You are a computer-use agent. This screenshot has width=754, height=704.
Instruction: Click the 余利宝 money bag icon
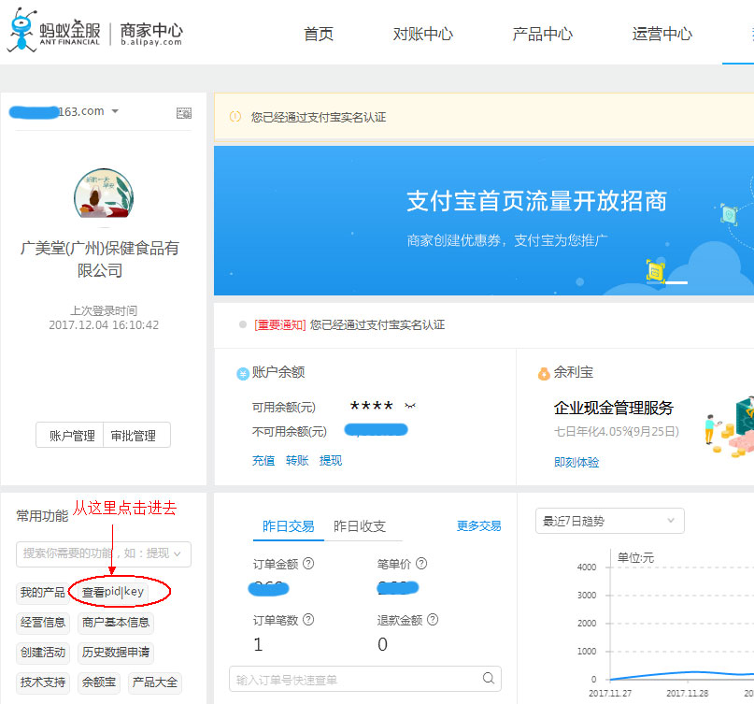544,373
